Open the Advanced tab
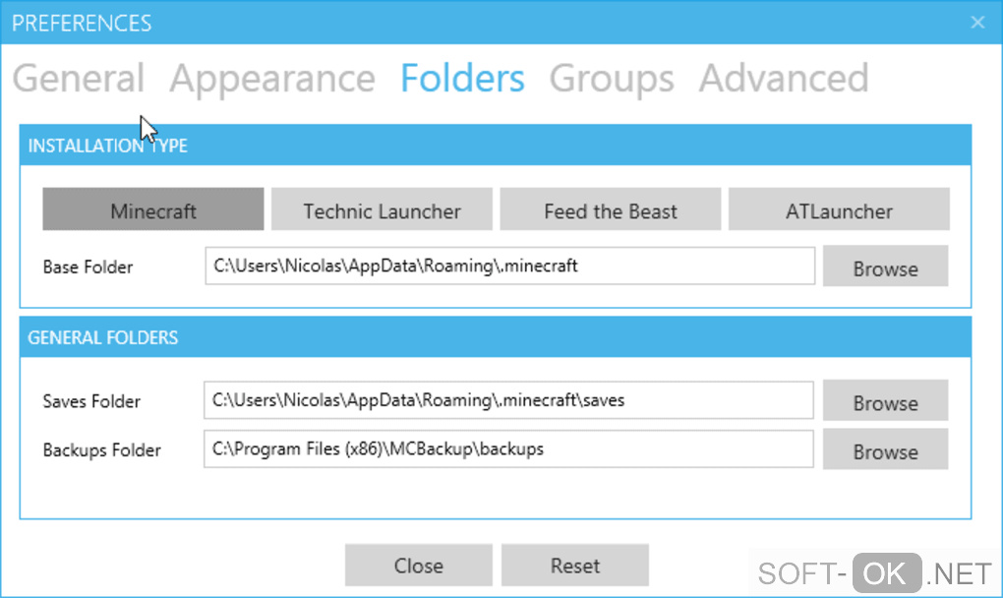This screenshot has height=598, width=1003. [784, 79]
